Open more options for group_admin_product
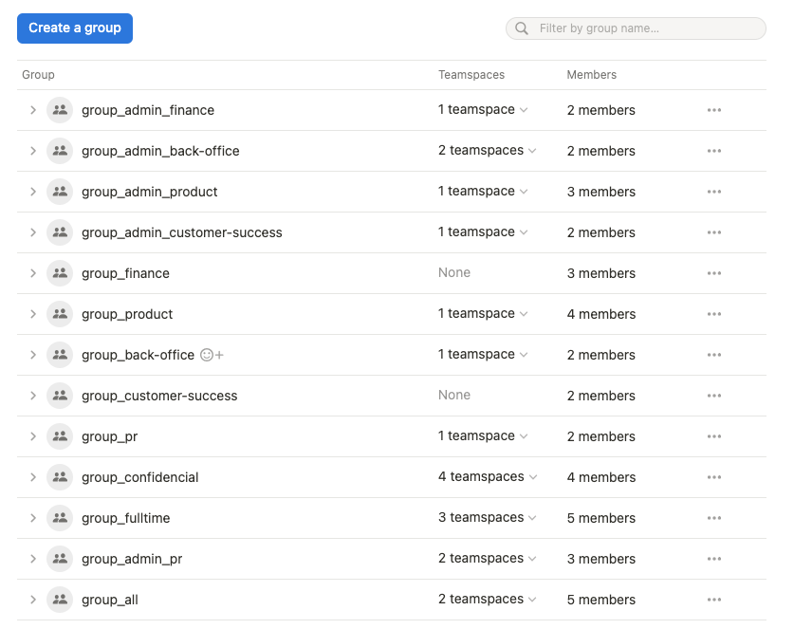Viewport: 794px width, 629px height. (714, 192)
